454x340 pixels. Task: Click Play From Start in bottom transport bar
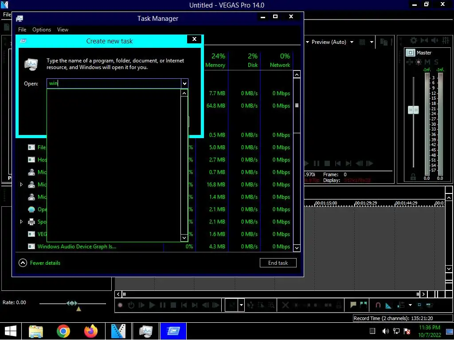(x=141, y=305)
